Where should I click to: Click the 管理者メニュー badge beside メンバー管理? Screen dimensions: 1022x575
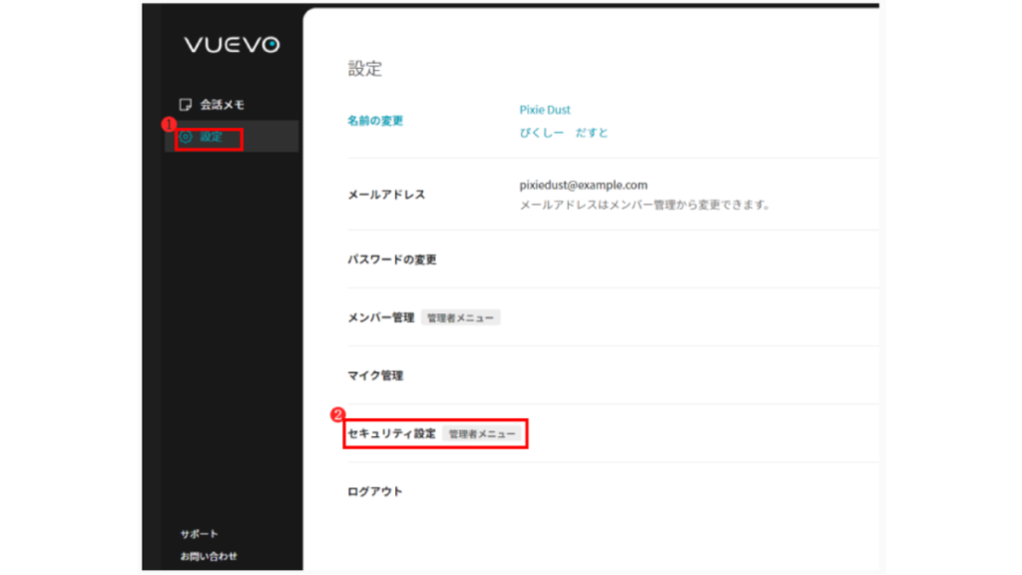(x=460, y=317)
